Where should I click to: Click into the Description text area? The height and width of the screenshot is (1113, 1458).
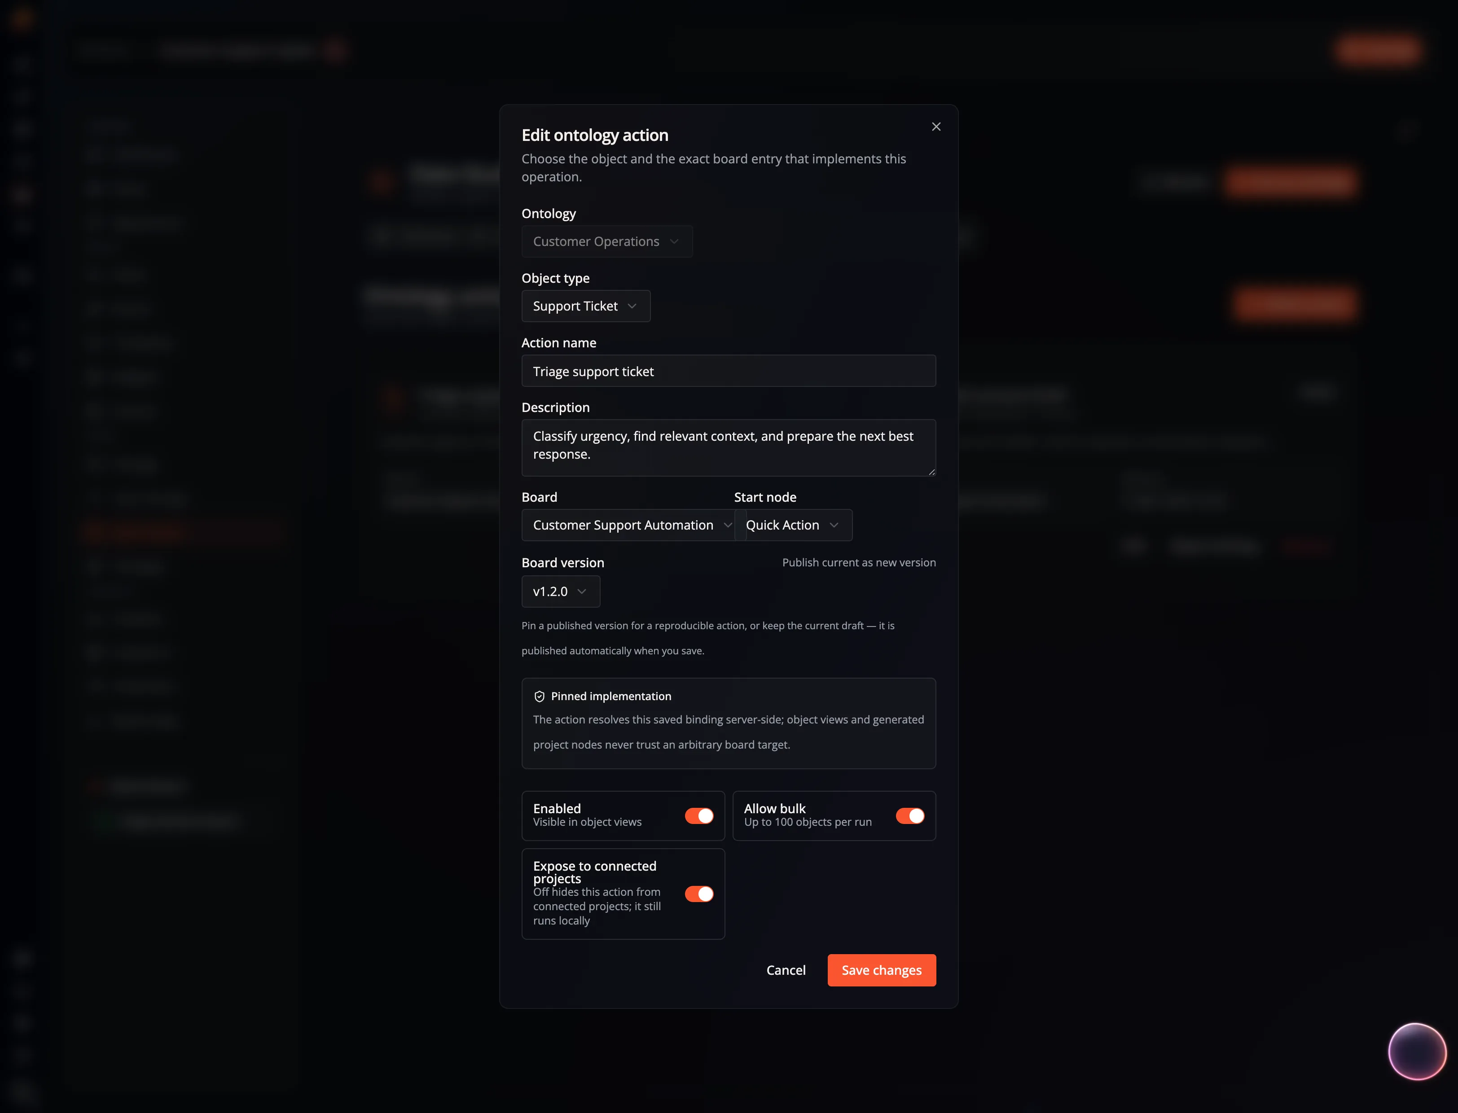(729, 448)
